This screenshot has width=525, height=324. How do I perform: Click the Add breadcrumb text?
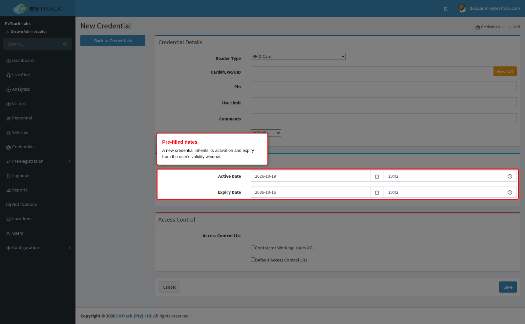coord(516,27)
